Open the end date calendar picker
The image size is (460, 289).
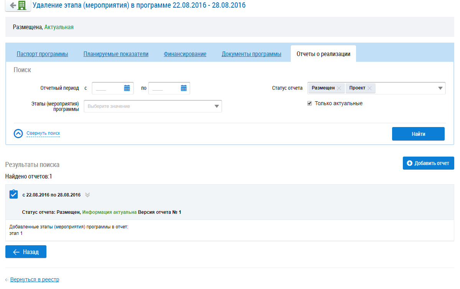184,88
